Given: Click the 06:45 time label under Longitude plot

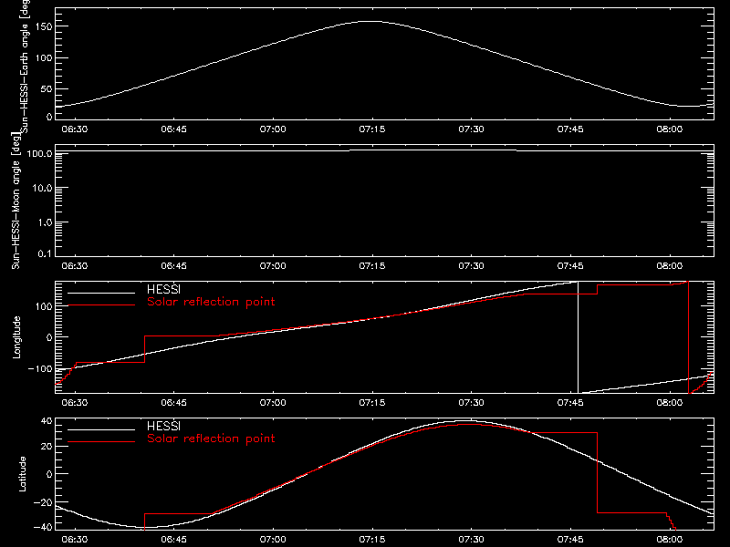Looking at the screenshot, I should (173, 402).
